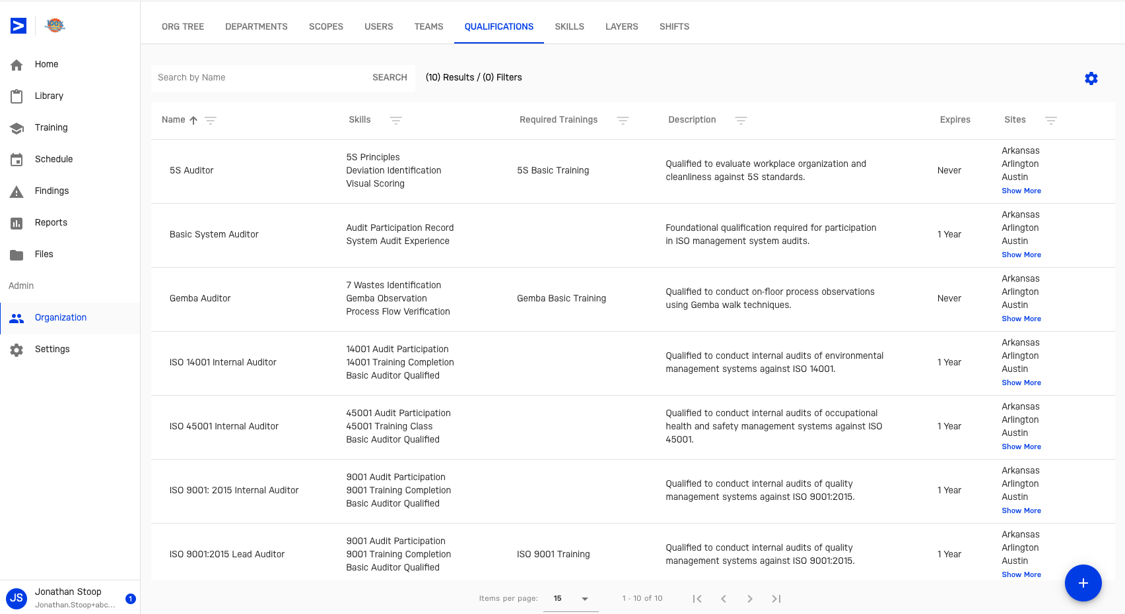Go to last page of results
Image resolution: width=1125 pixels, height=614 pixels.
pyautogui.click(x=776, y=599)
